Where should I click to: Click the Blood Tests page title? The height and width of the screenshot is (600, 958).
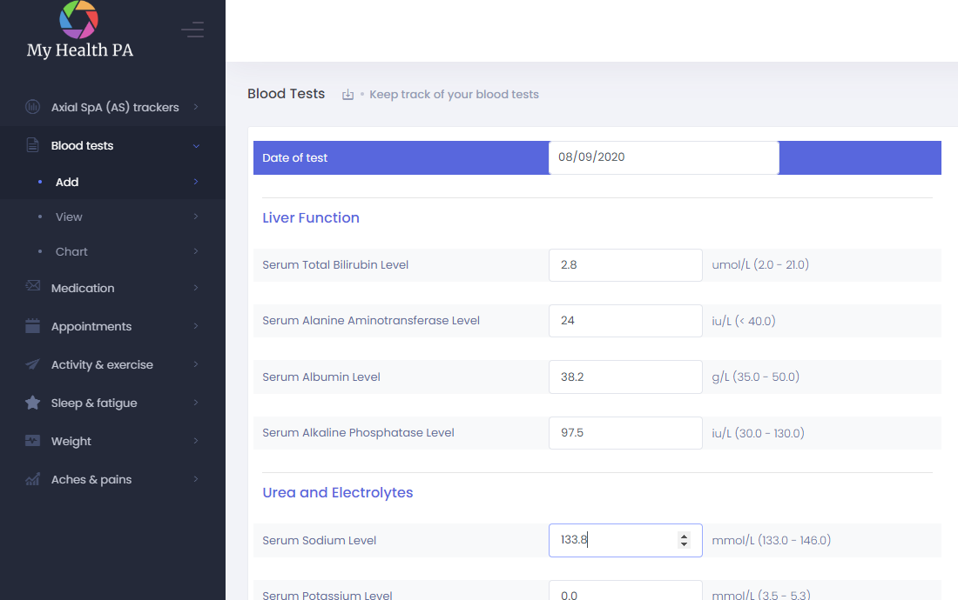[x=286, y=94]
